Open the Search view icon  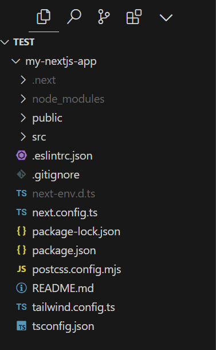(x=74, y=17)
